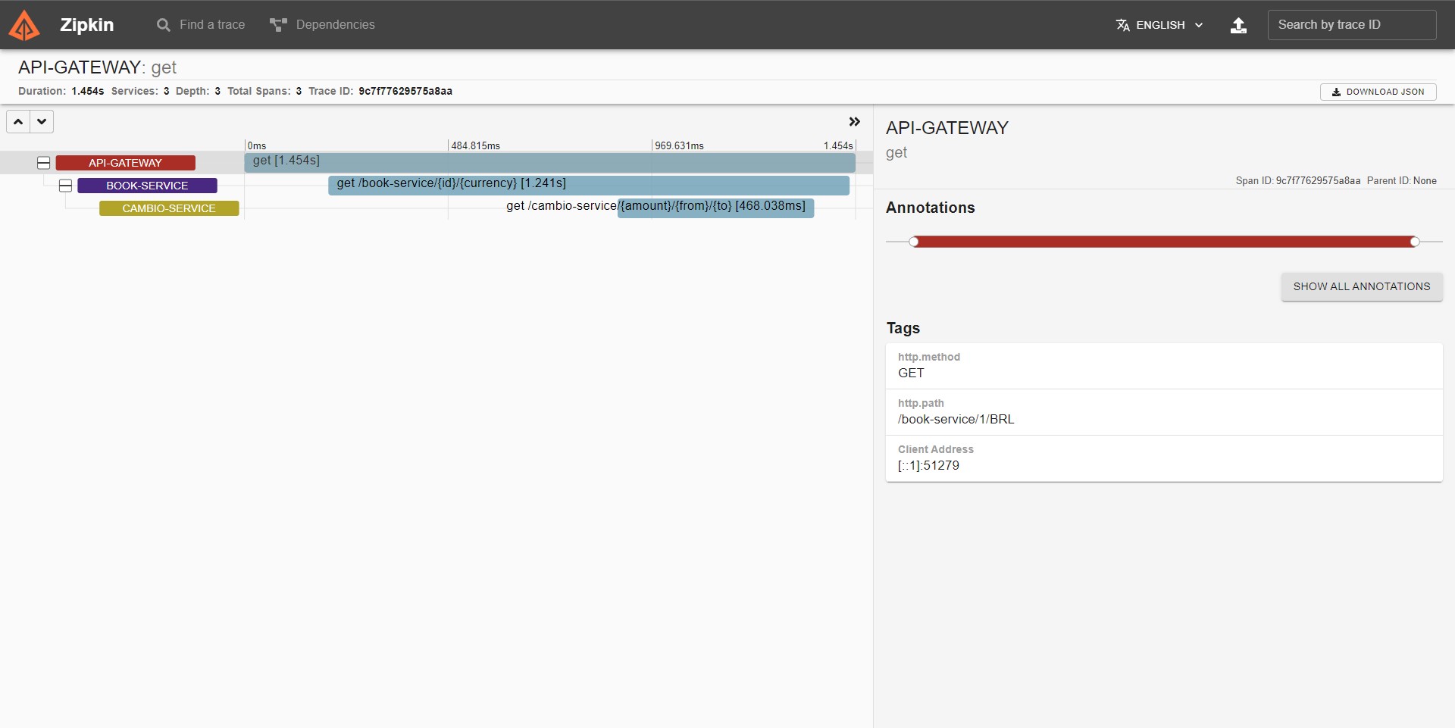Click the Duration 1.454s header value
The width and height of the screenshot is (1455, 728).
pos(88,91)
